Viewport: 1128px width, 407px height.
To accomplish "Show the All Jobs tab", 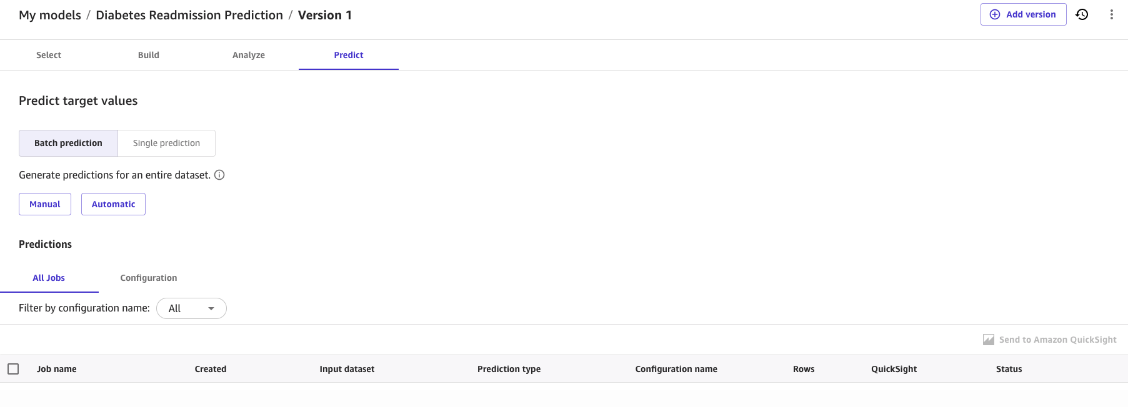I will click(49, 278).
